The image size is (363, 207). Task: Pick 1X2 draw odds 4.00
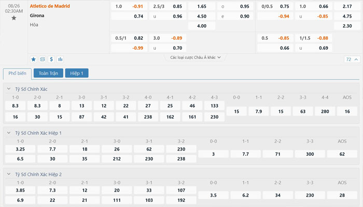[x=202, y=26]
